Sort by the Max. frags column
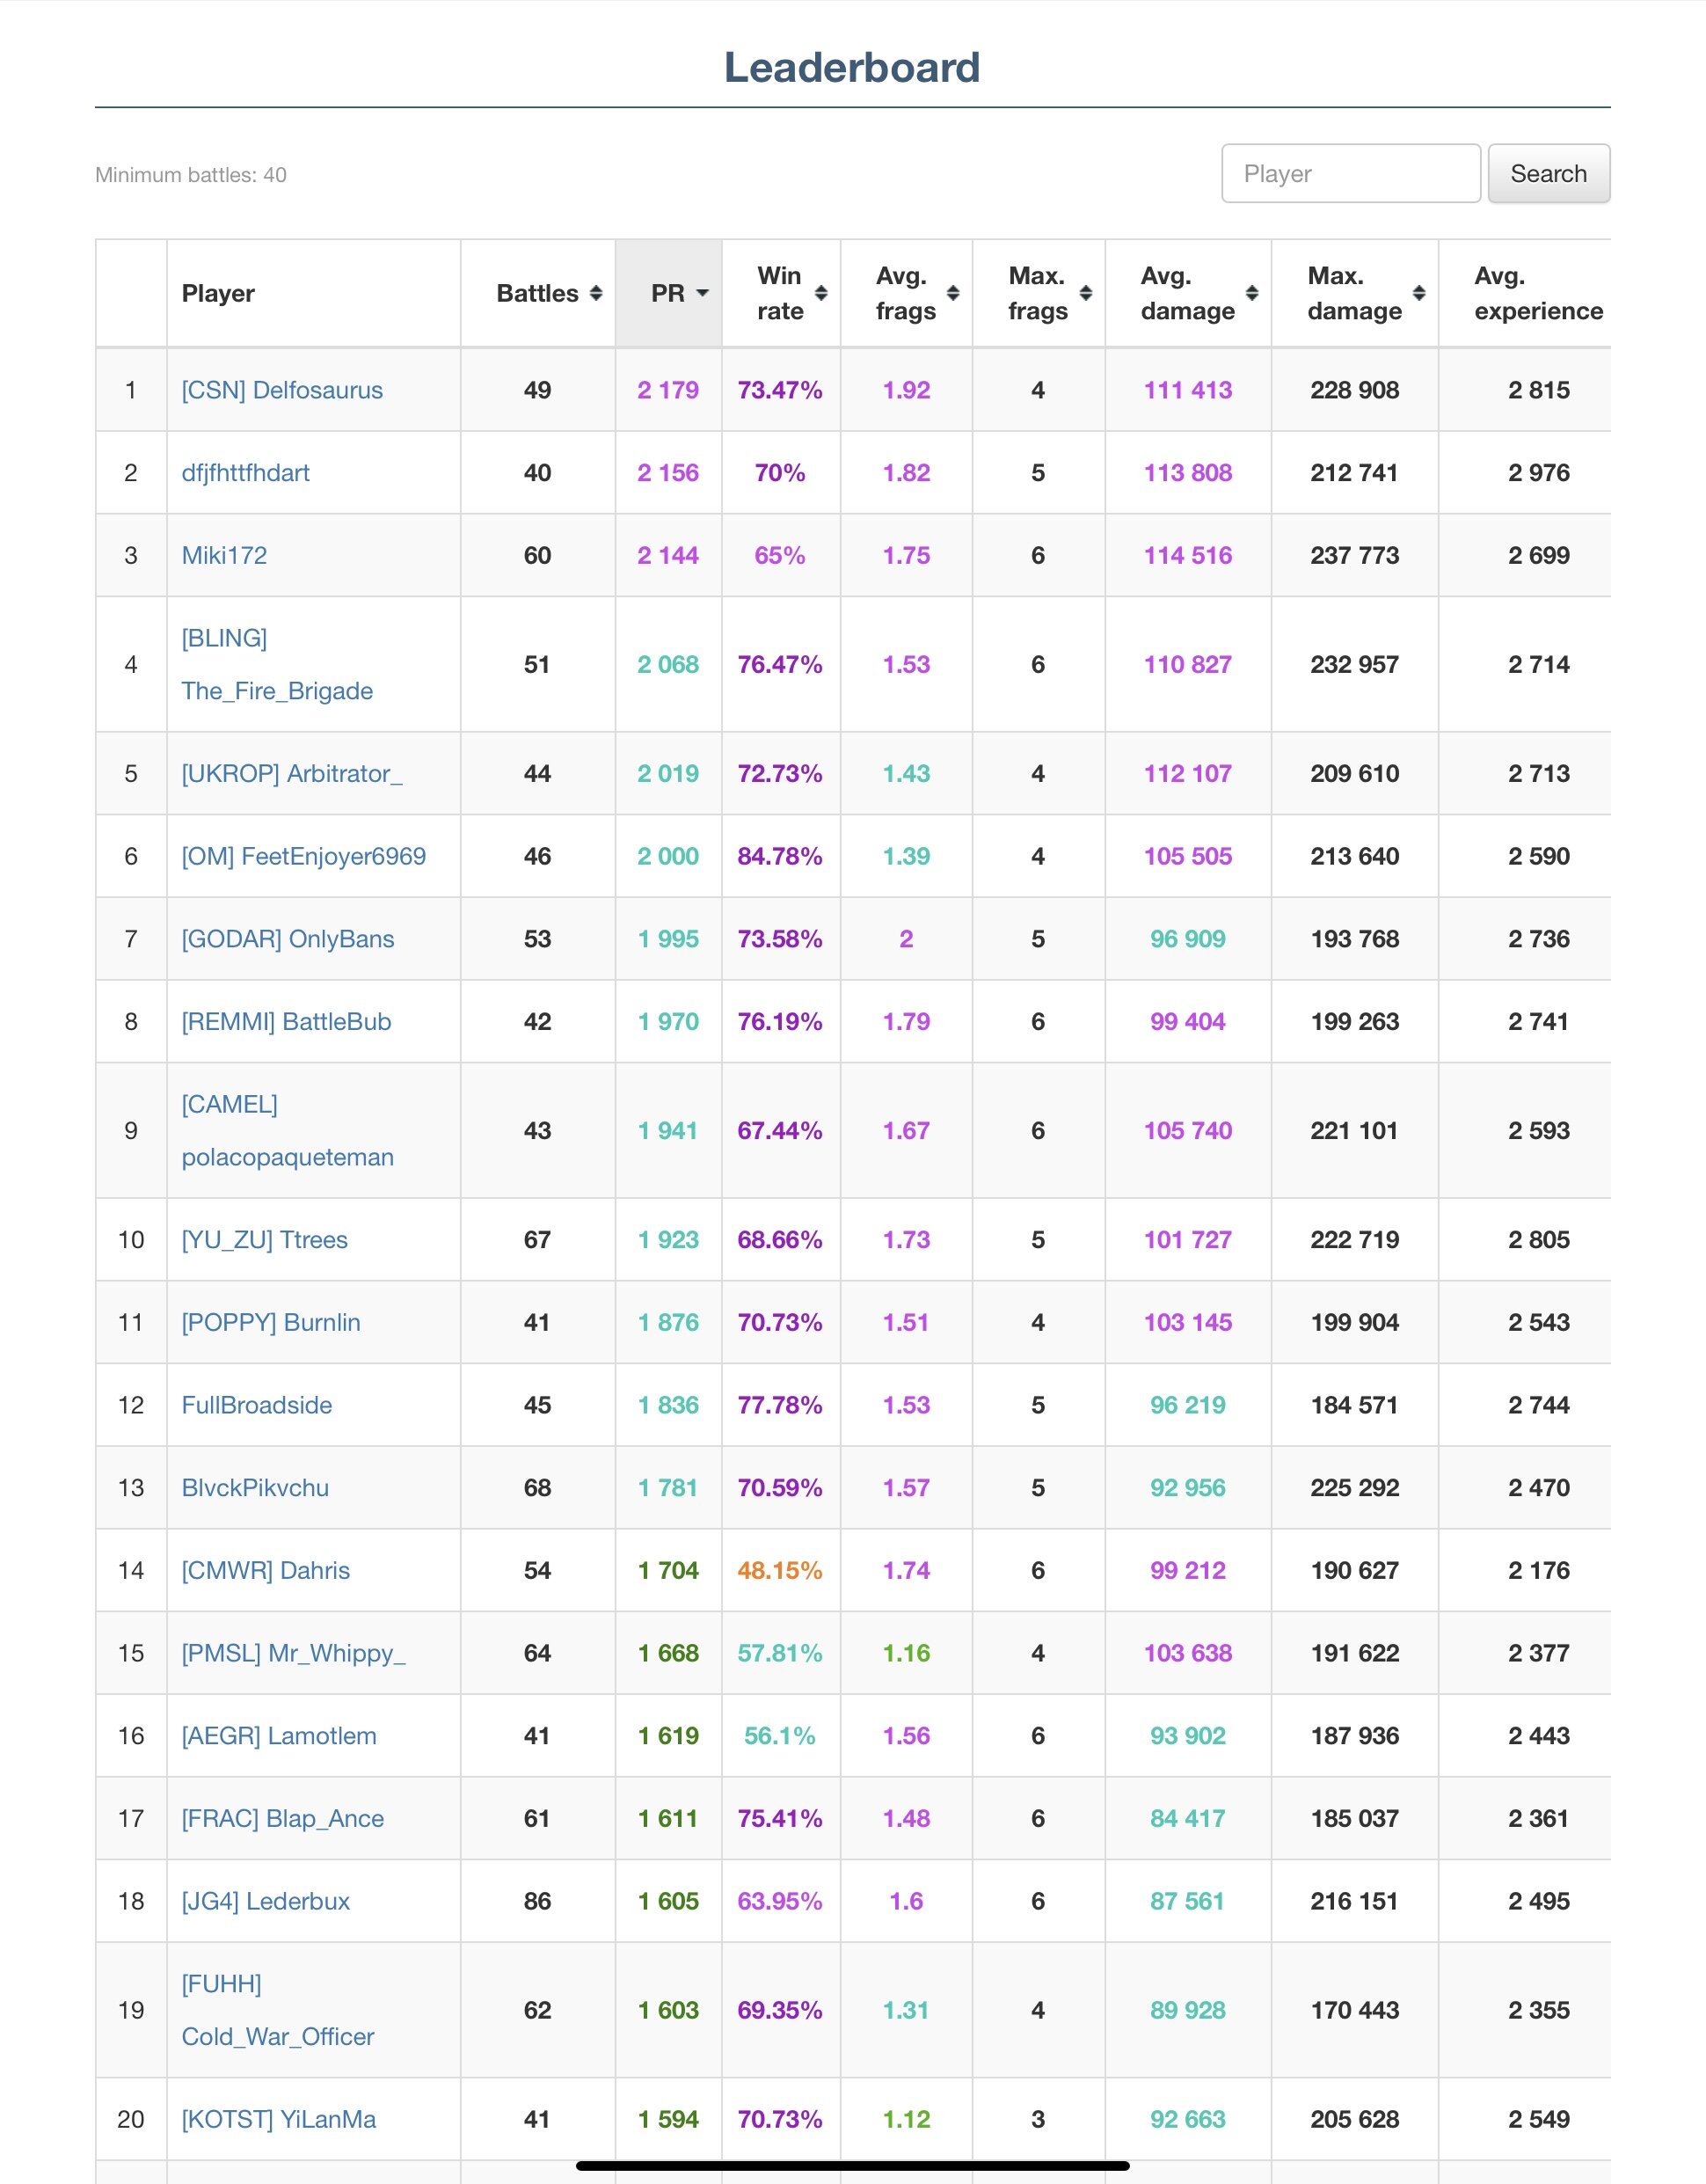 [x=1085, y=293]
